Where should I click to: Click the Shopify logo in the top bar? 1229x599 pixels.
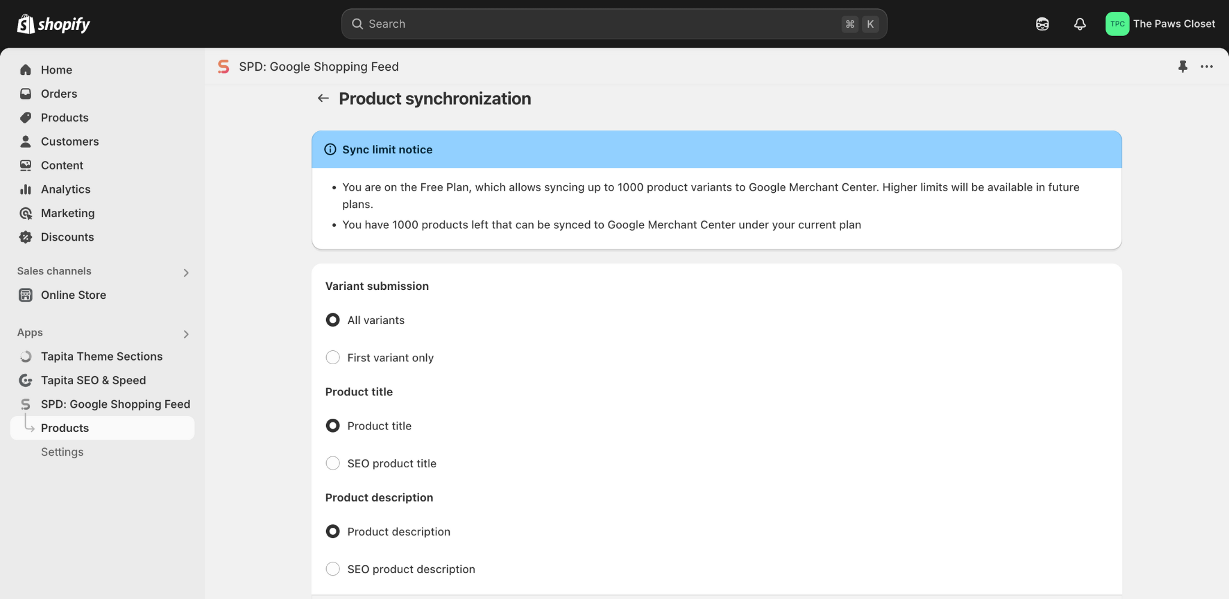[53, 24]
